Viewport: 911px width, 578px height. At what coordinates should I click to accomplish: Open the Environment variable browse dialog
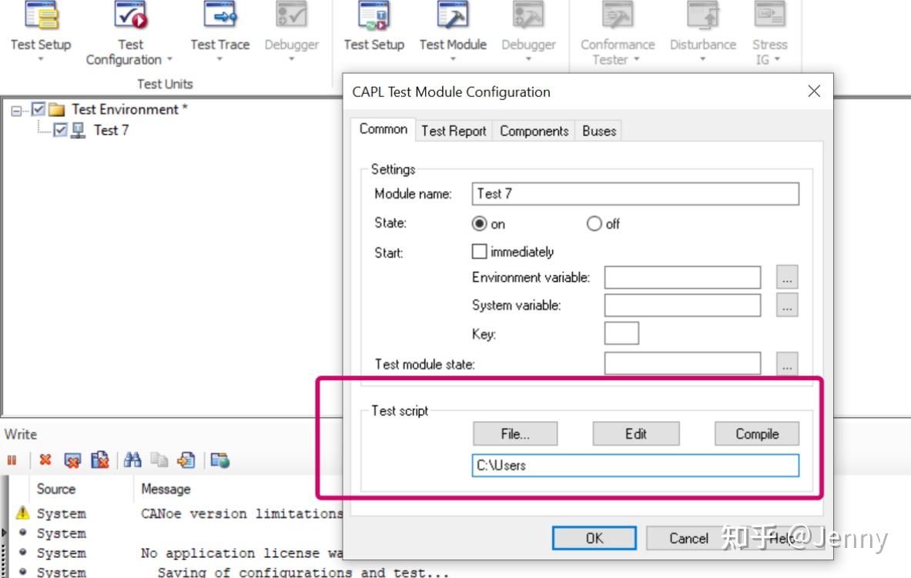point(786,277)
